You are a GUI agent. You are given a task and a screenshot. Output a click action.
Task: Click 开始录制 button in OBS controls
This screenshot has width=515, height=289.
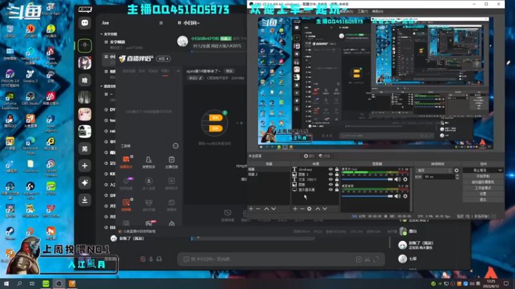(x=483, y=176)
